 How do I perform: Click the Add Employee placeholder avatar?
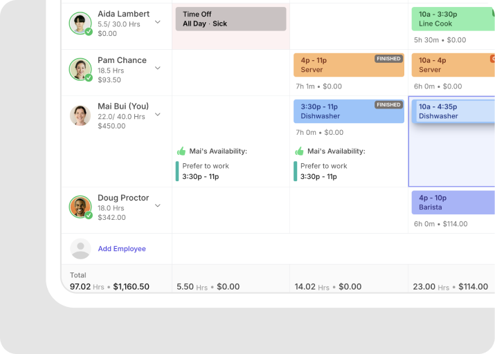tap(80, 249)
